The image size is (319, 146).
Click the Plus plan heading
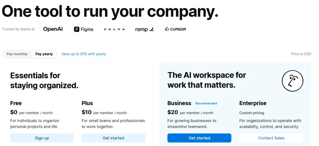[x=87, y=103]
